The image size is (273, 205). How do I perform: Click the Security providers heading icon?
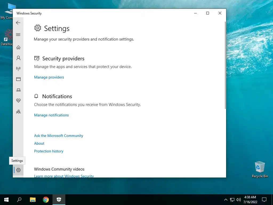point(37,58)
